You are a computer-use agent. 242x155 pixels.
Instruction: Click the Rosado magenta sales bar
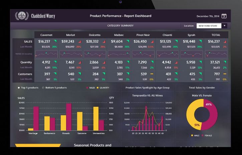(69, 117)
